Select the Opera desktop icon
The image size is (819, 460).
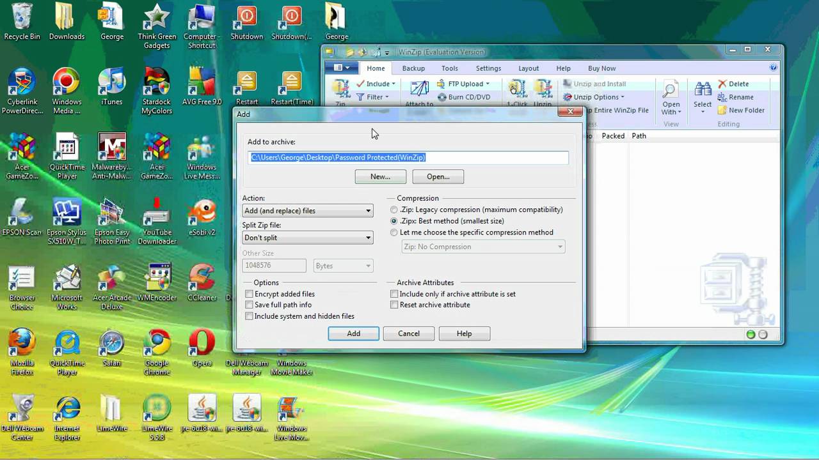[202, 349]
